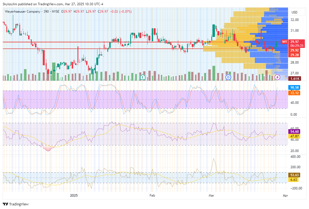Click the 27.00 price axis label
Screen dimensions: 309x209
pyautogui.click(x=295, y=73)
